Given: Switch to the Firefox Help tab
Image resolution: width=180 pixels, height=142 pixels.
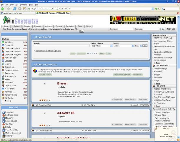Looking at the screenshot, I should [18, 13].
